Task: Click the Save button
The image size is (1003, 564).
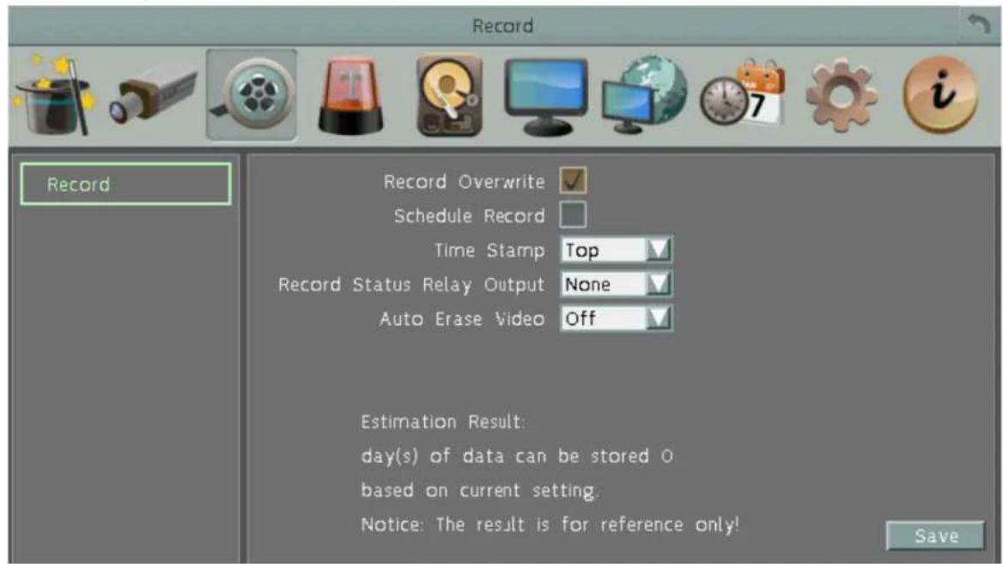Action: [x=936, y=536]
